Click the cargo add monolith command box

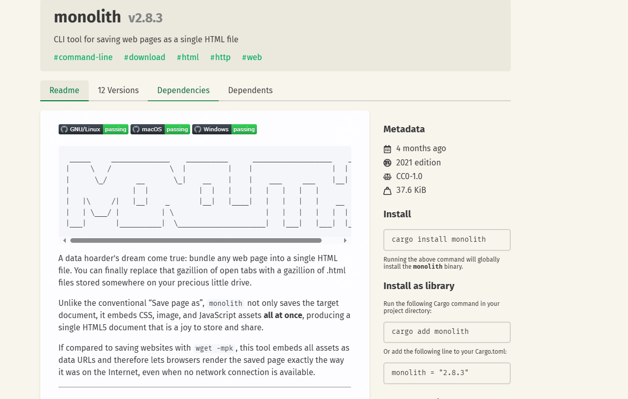pyautogui.click(x=447, y=332)
